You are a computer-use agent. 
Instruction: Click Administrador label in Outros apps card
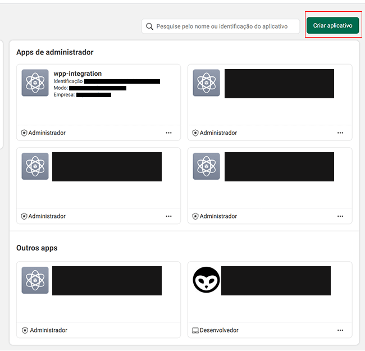pos(48,330)
